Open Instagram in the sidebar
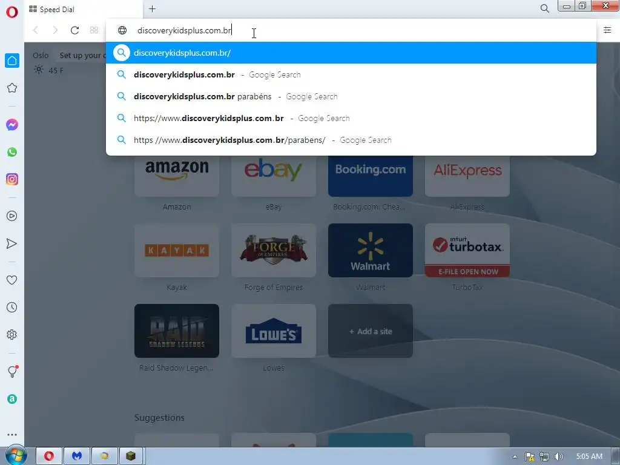The width and height of the screenshot is (620, 465). (x=12, y=179)
